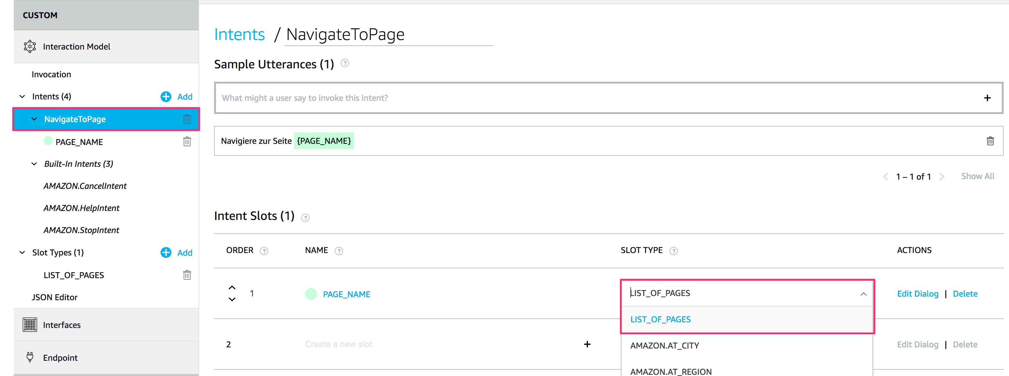Click the plus icon to add utterance
This screenshot has width=1009, height=376.
click(x=987, y=98)
